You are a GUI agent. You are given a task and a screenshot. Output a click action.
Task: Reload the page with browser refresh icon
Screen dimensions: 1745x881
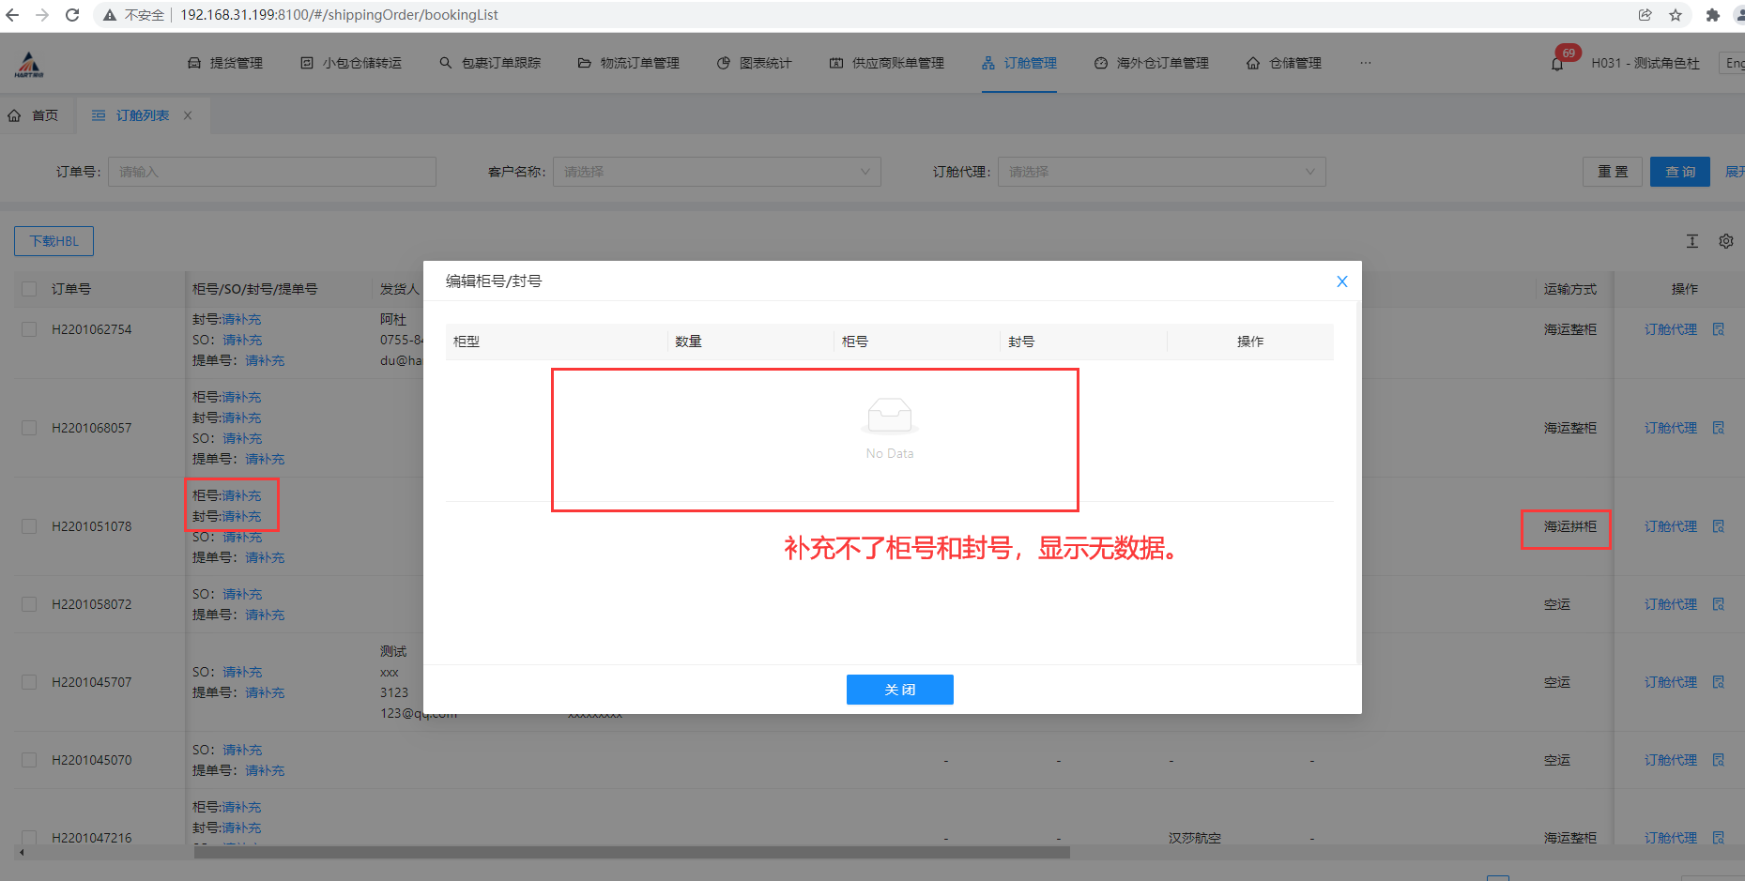tap(72, 15)
